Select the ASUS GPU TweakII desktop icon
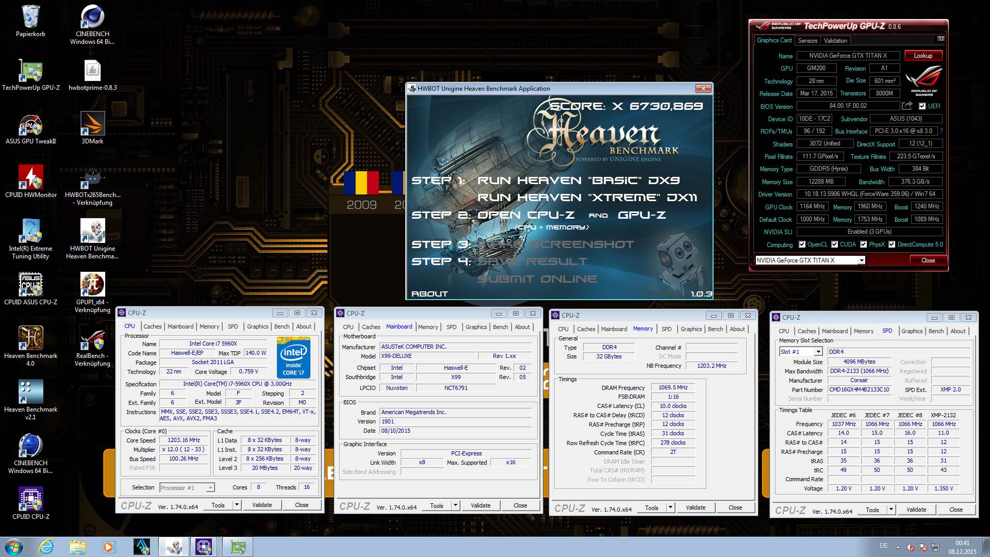Image resolution: width=990 pixels, height=557 pixels. coord(31,128)
